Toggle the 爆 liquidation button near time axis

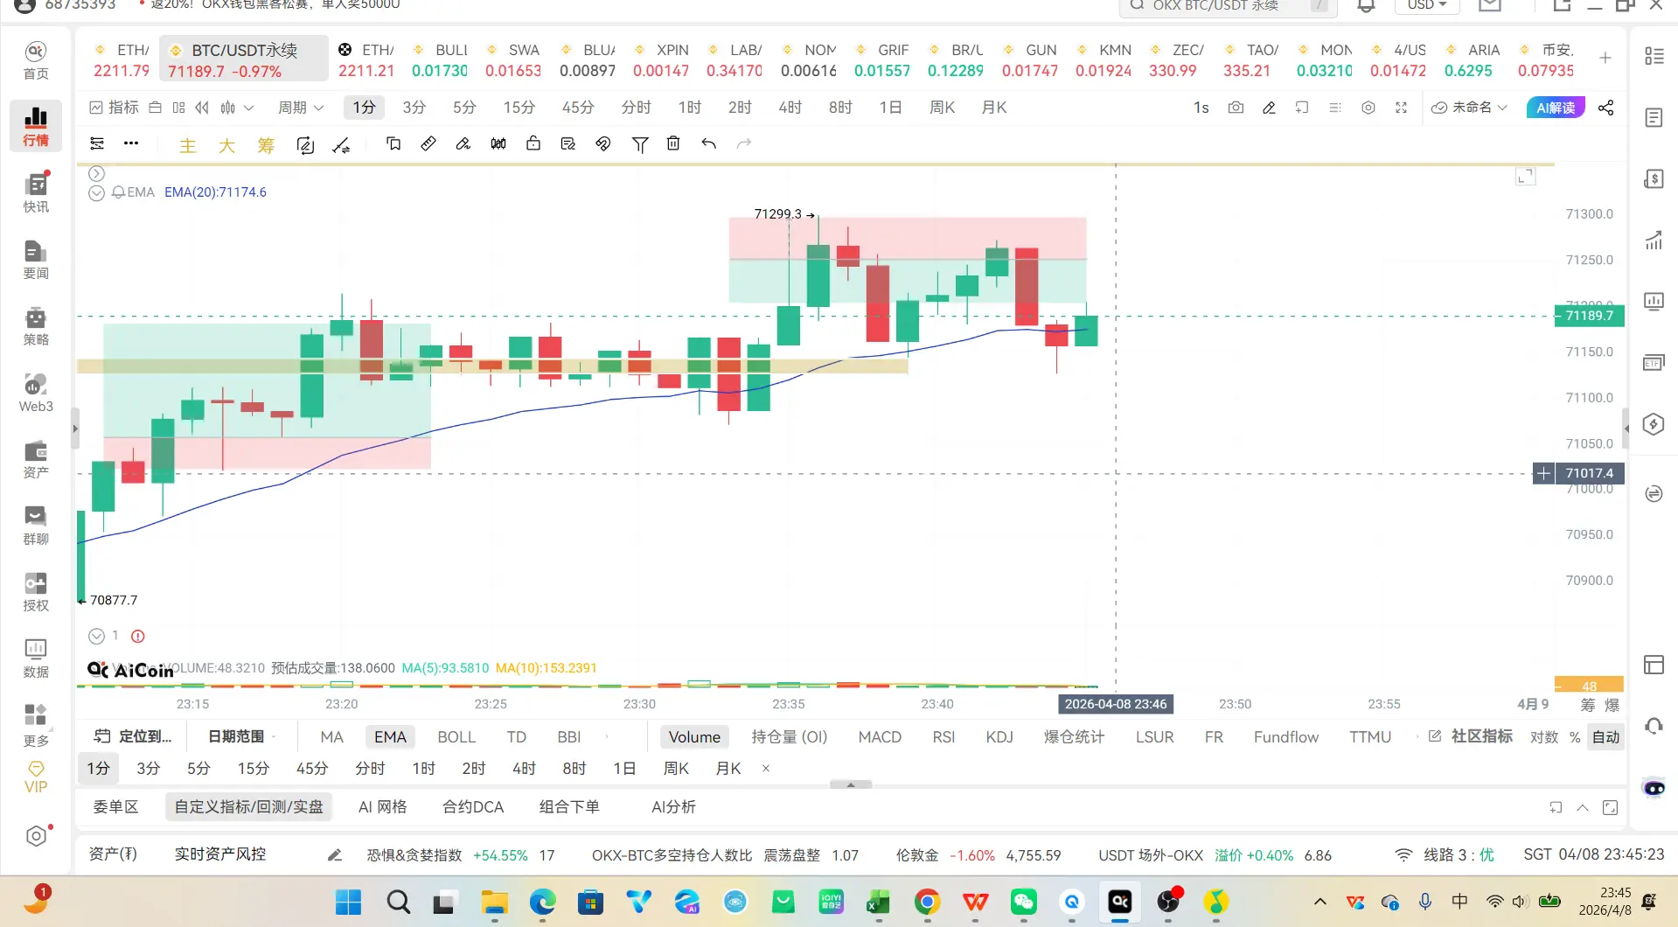coord(1612,705)
